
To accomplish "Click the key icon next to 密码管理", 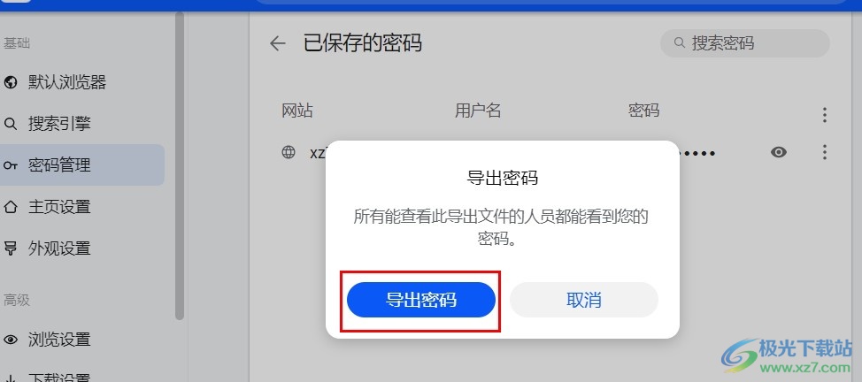I will coord(11,164).
